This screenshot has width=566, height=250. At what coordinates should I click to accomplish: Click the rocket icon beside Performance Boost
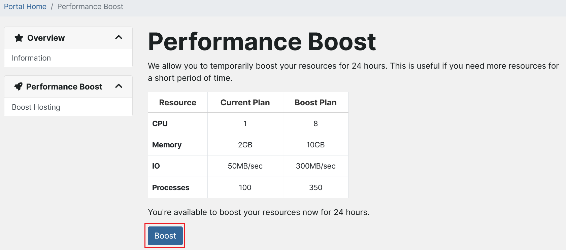(19, 86)
